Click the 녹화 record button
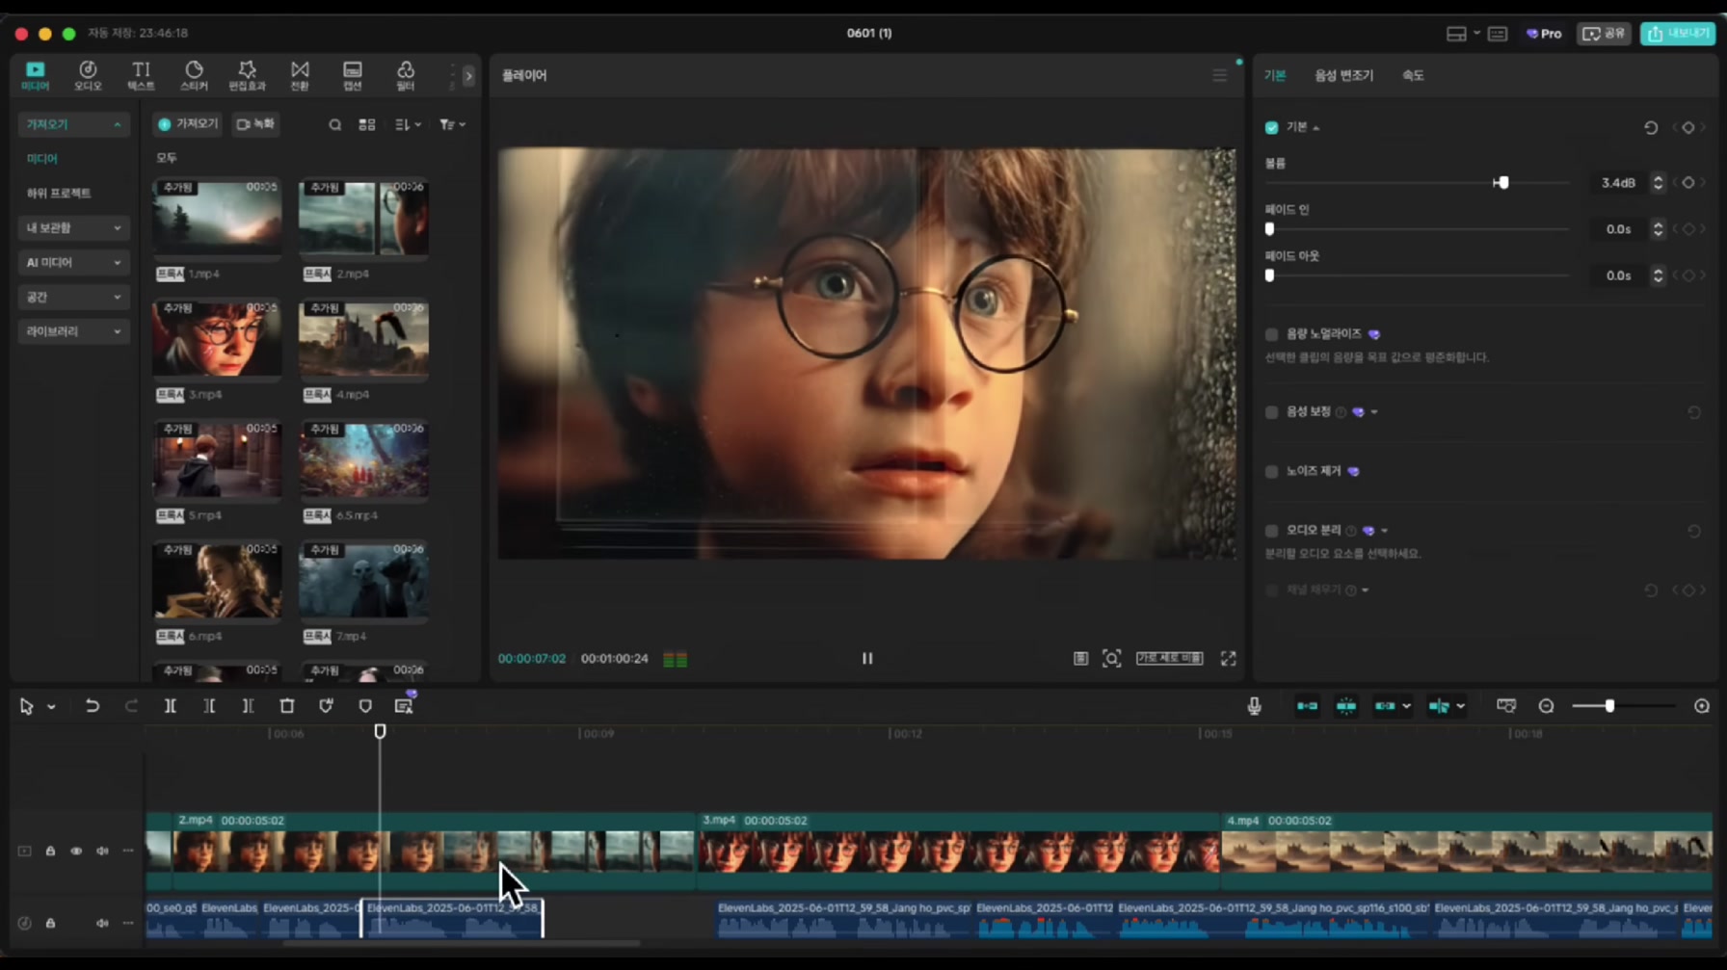Screen dimensions: 1727x970 point(255,124)
